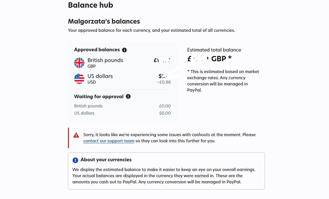Click the £0.00 waiting for approval amount
Viewport: 329px width, 199px height.
coord(165,106)
